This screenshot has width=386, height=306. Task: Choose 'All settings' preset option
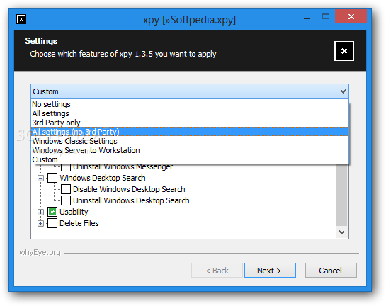click(190, 113)
